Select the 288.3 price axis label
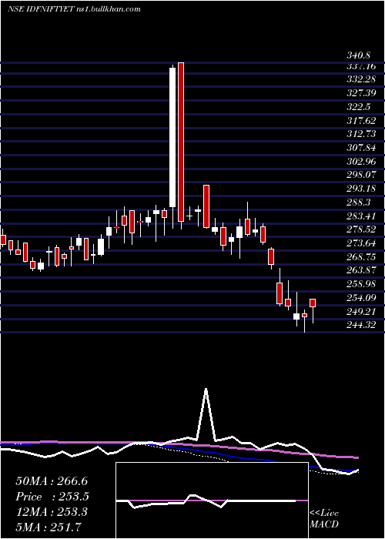 point(358,203)
